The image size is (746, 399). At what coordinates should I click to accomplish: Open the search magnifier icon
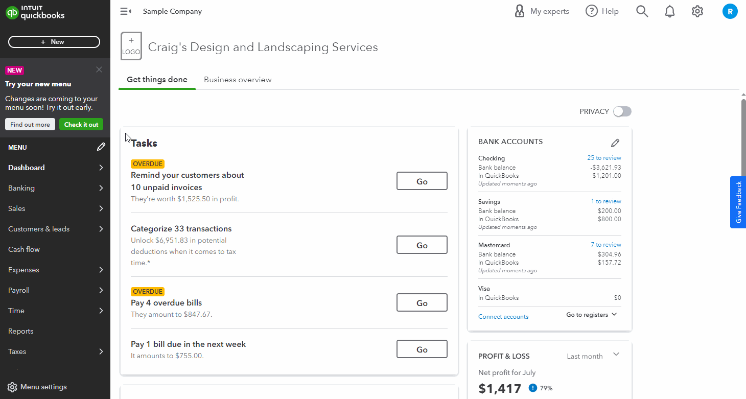[x=642, y=11]
